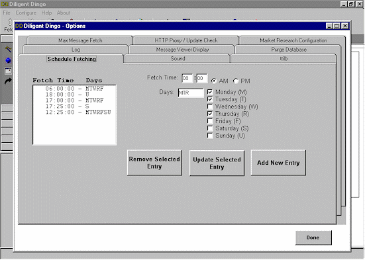
Task: Click the Fetch Time hour field
Action: (x=187, y=78)
